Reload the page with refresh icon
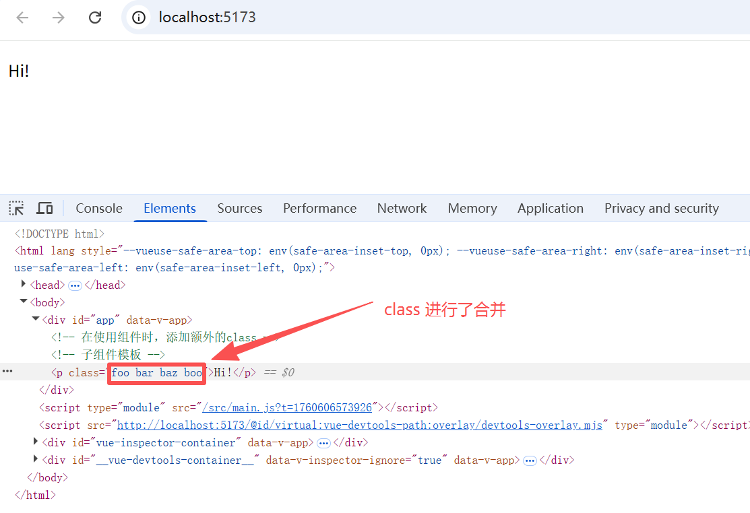 pyautogui.click(x=95, y=18)
